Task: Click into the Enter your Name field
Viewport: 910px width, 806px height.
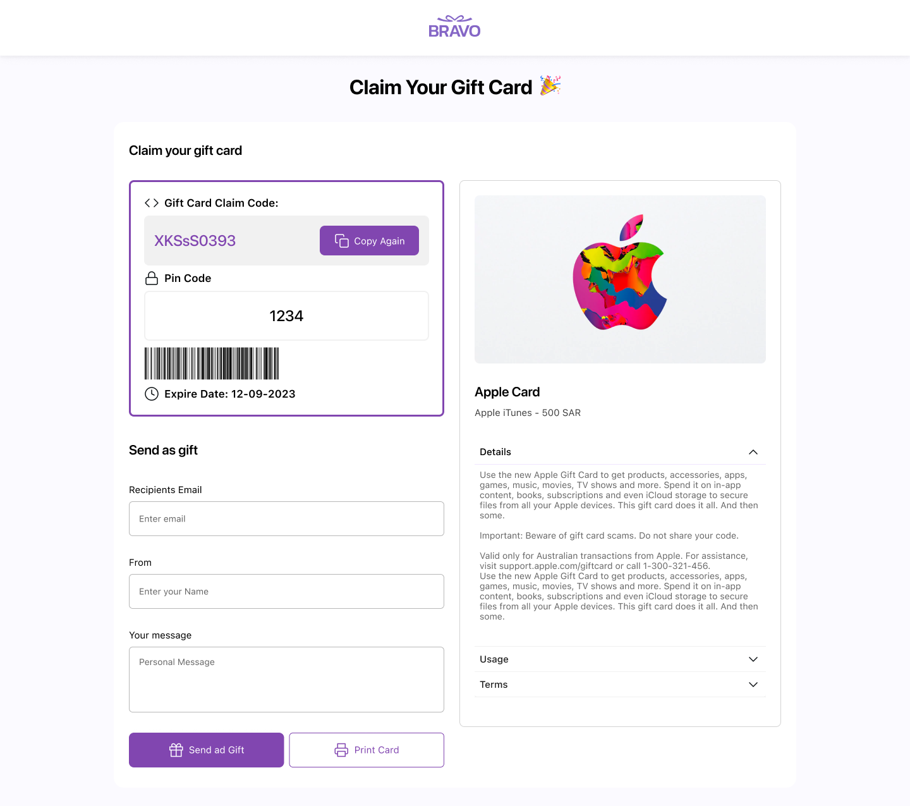Action: pos(286,592)
